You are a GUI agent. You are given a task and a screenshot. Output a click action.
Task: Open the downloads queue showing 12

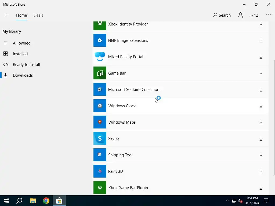click(254, 15)
